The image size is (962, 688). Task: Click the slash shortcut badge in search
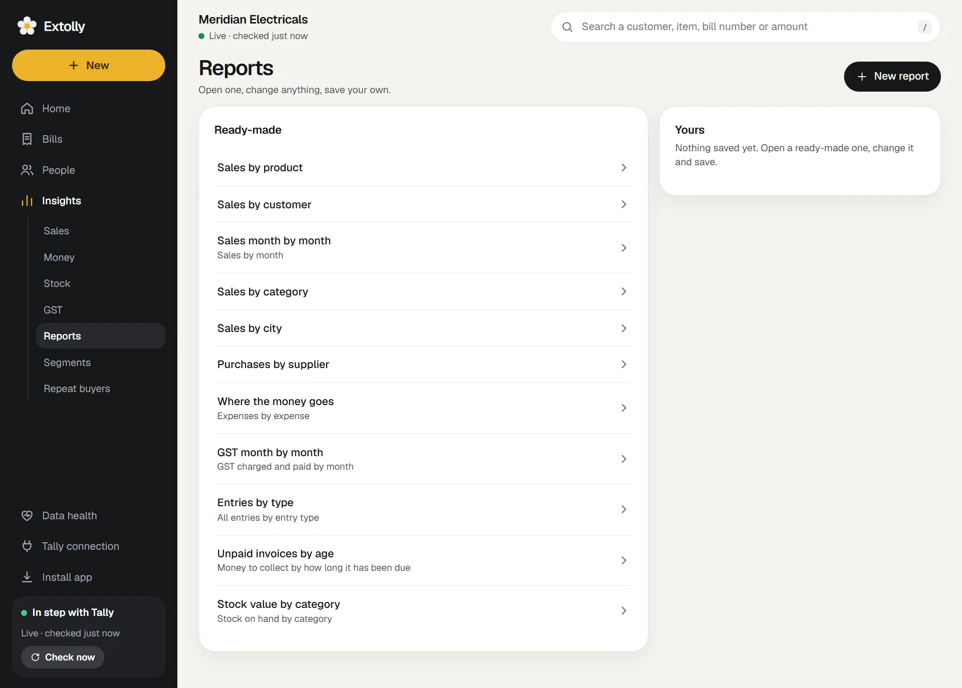[924, 27]
